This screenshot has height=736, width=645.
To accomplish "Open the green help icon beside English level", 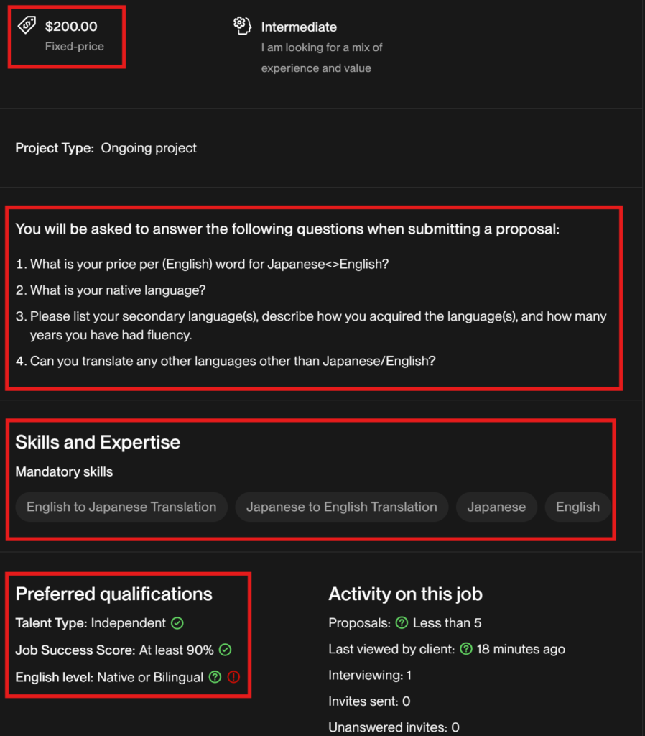I will (215, 677).
